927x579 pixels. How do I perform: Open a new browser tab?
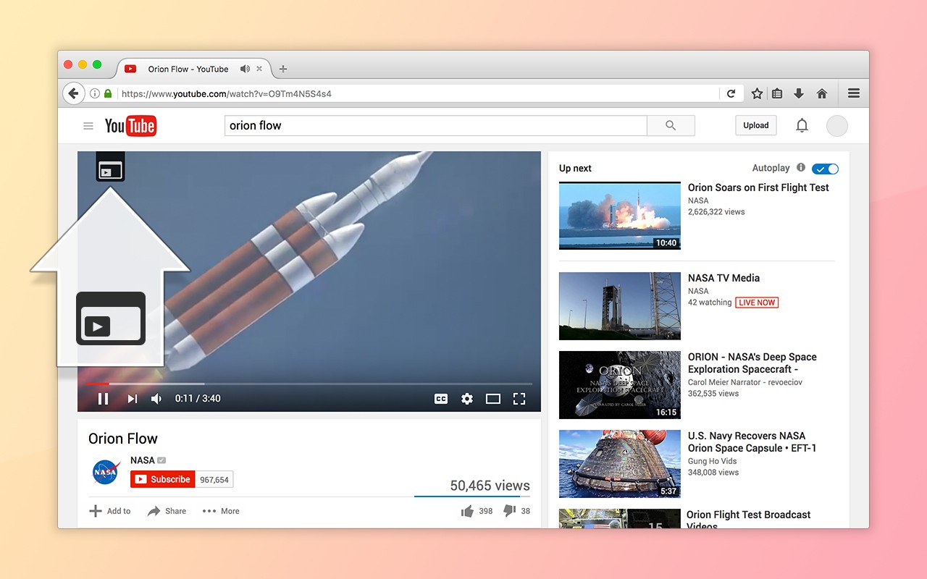point(283,69)
